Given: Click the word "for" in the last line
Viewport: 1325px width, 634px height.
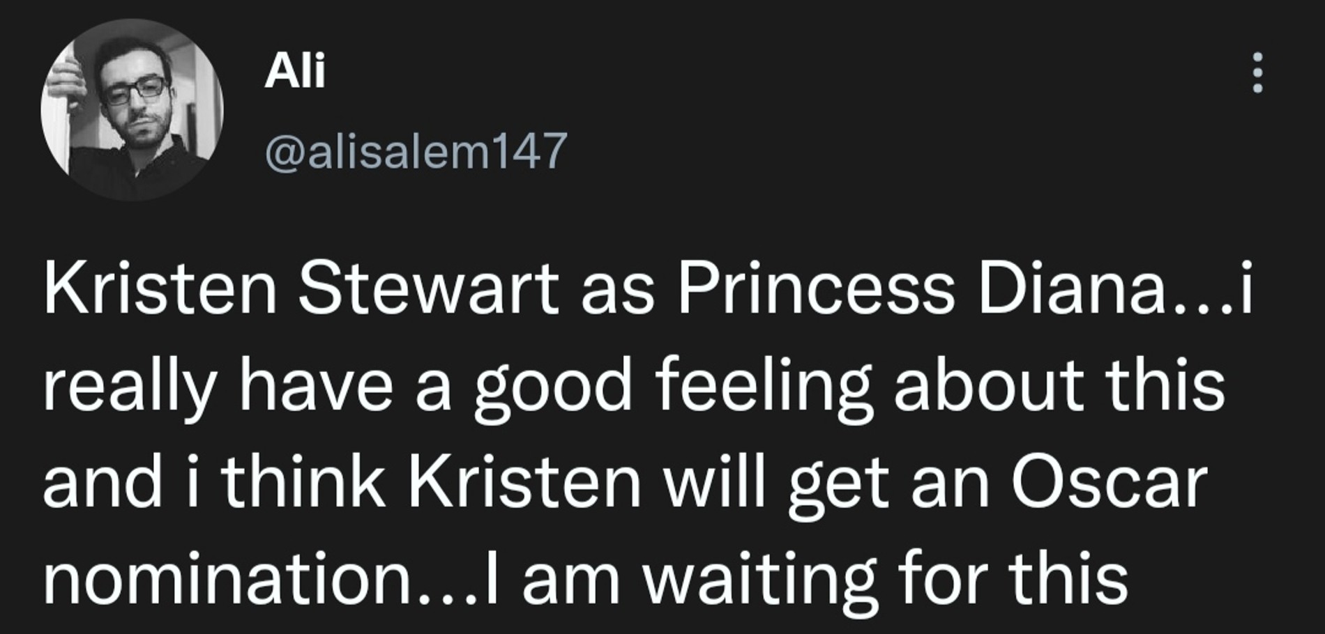Looking at the screenshot, I should pyautogui.click(x=941, y=580).
